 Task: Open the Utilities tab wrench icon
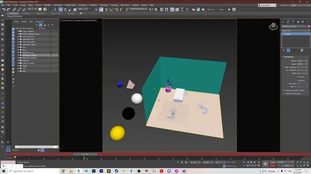coord(308,22)
